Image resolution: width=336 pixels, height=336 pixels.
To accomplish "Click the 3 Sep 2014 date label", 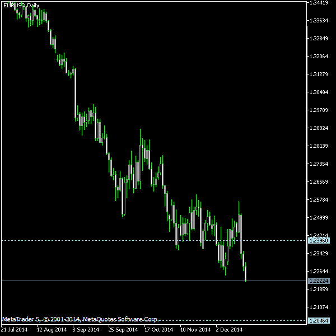I will pyautogui.click(x=86, y=329).
